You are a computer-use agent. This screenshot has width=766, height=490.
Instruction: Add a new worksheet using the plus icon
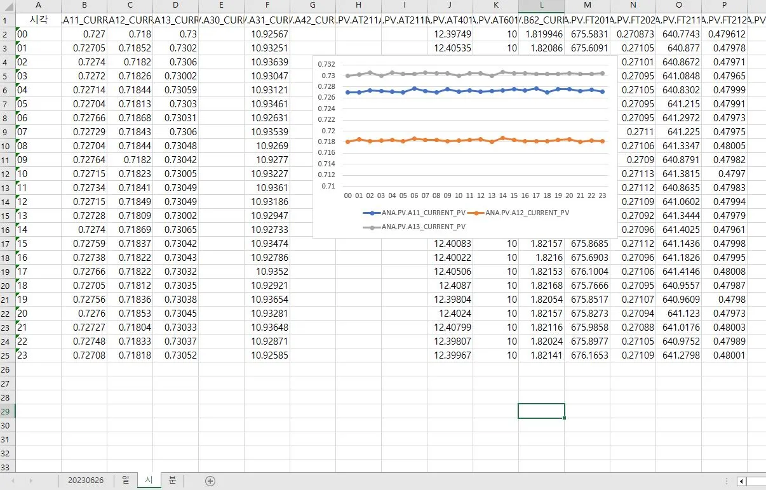point(210,480)
